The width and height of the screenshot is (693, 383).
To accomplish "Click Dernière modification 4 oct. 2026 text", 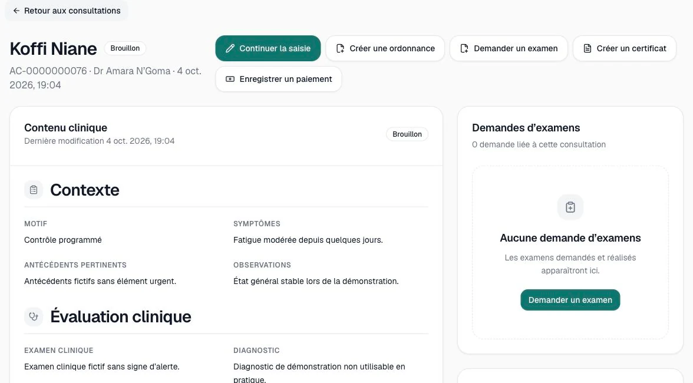I will click(100, 141).
